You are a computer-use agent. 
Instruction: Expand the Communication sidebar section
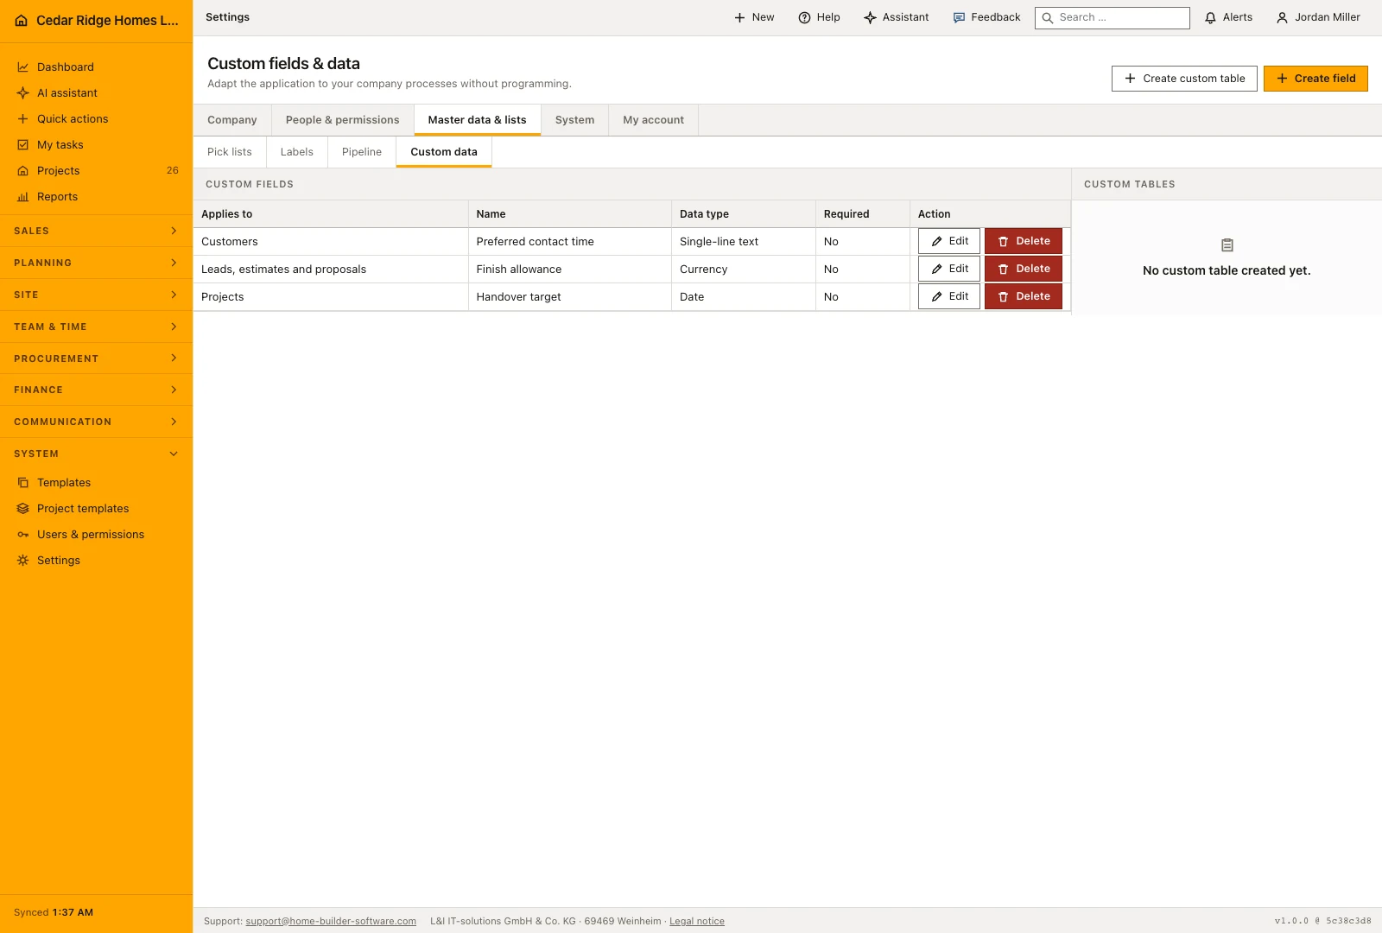click(96, 422)
